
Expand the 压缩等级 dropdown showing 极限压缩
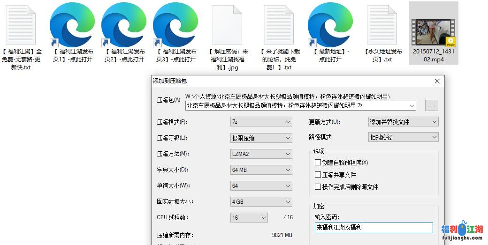pos(262,138)
